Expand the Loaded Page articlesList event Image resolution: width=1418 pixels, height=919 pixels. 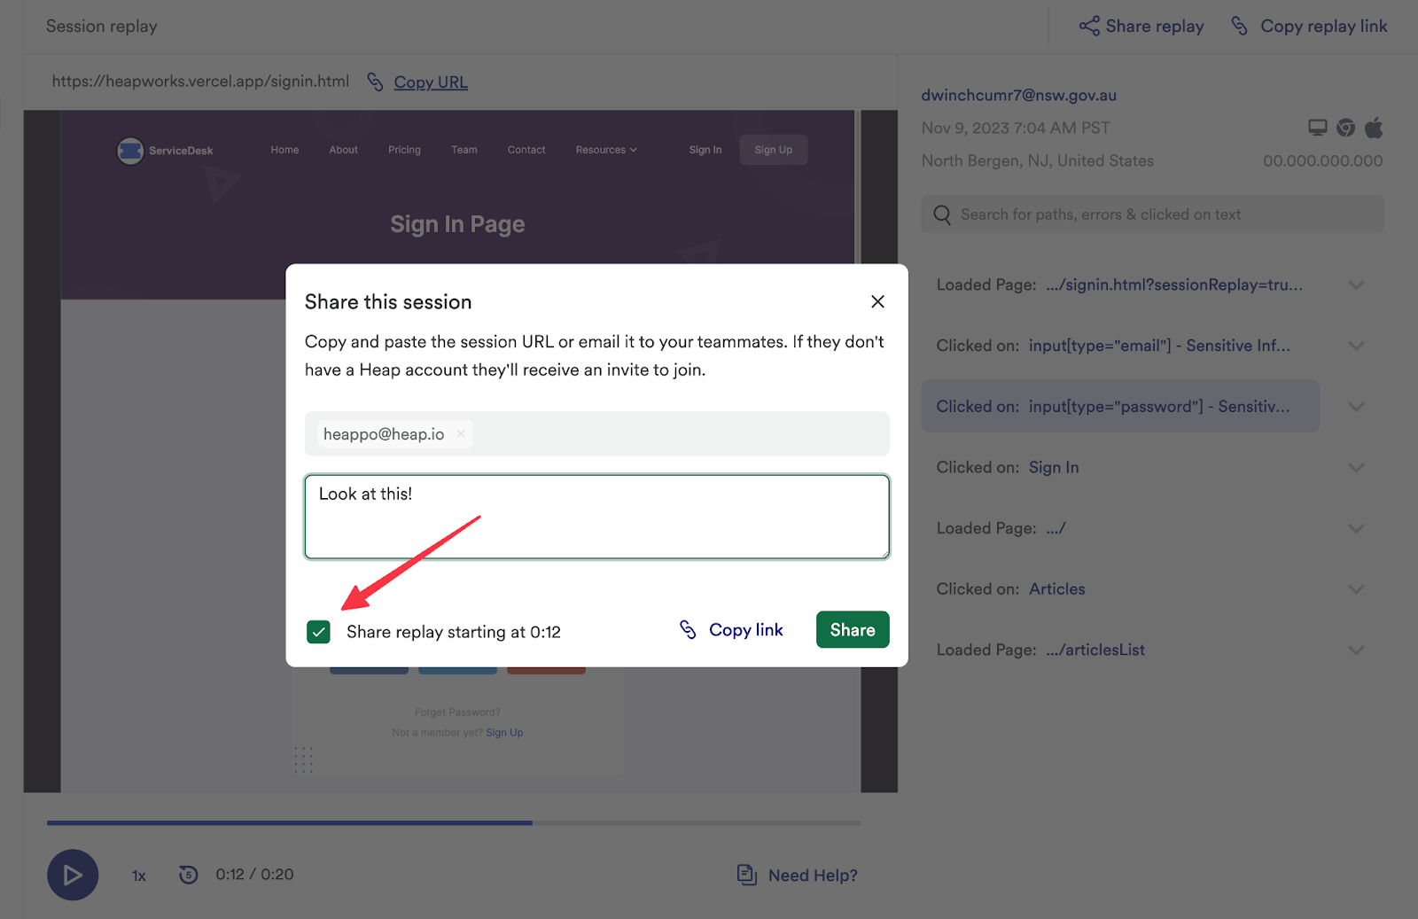point(1356,650)
